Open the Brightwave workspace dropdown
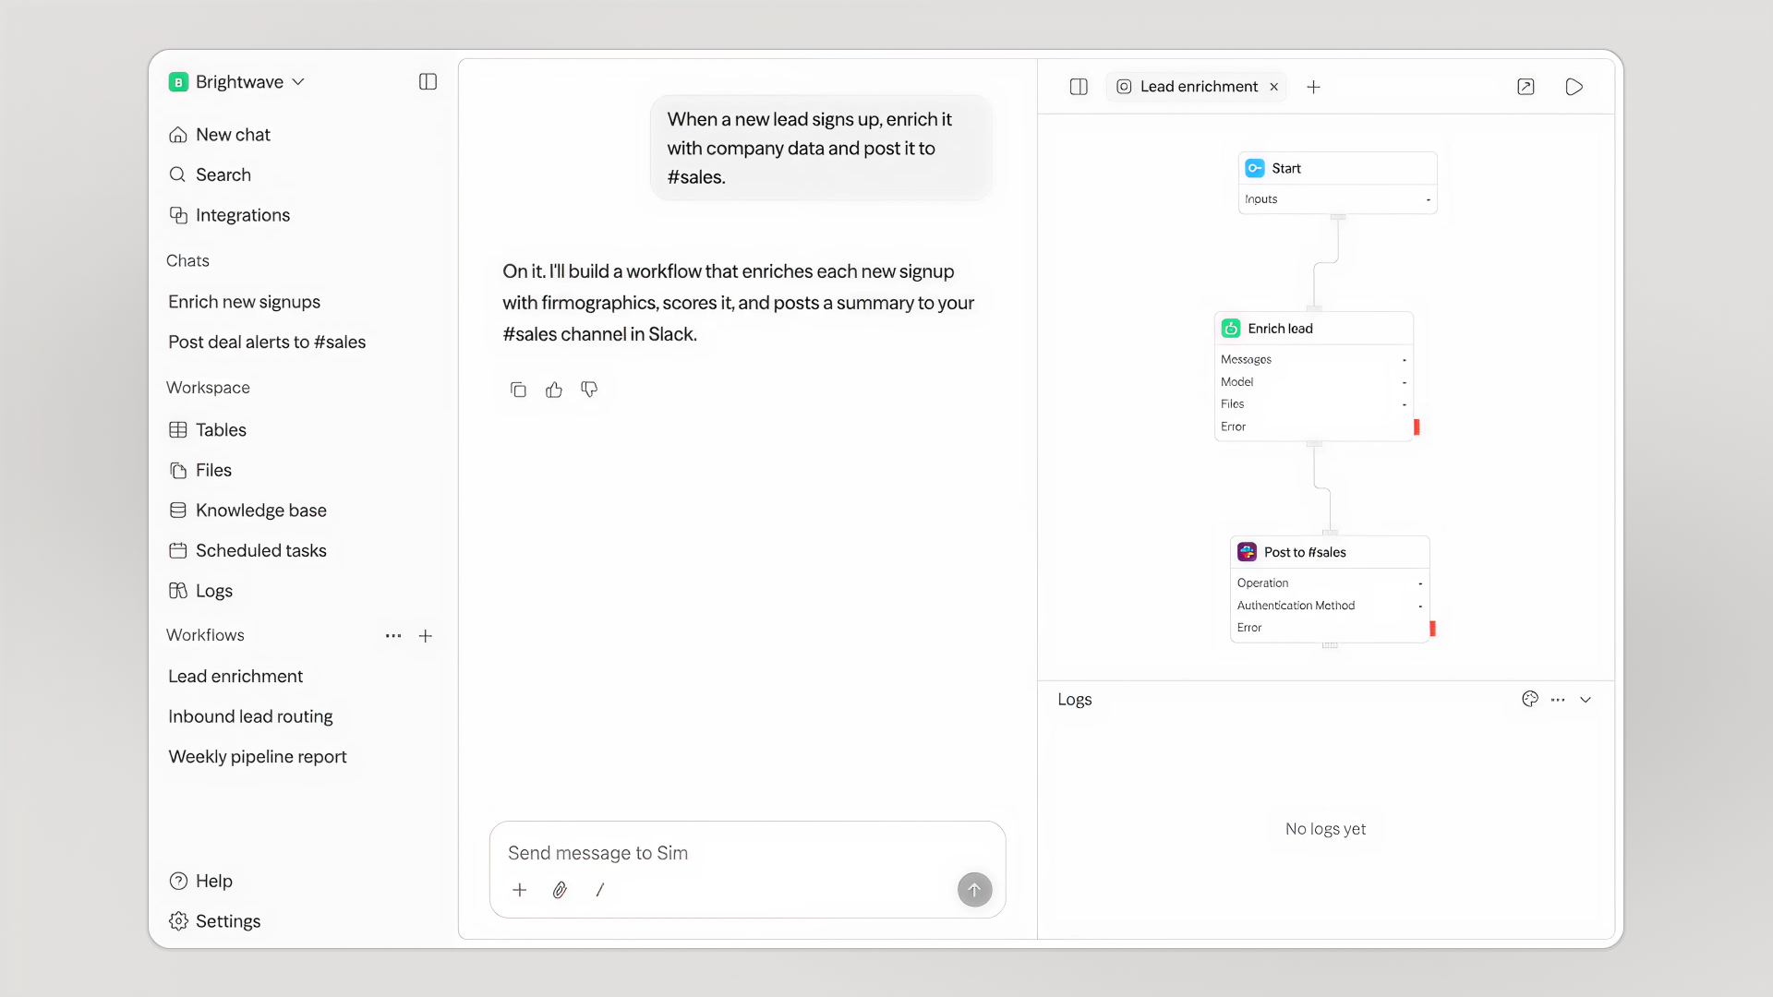 click(236, 82)
